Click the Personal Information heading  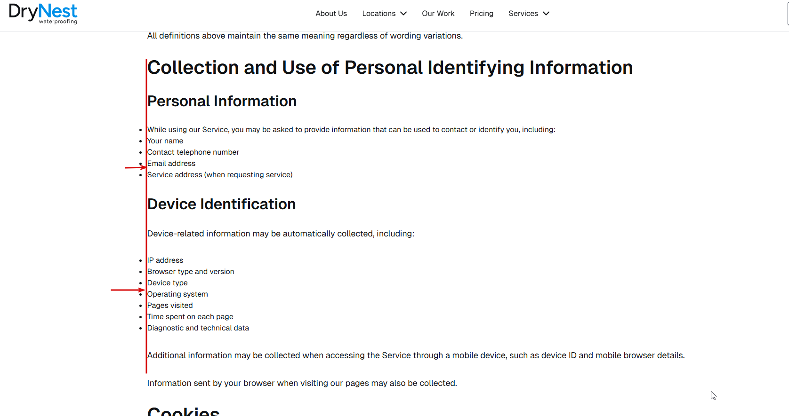point(222,102)
